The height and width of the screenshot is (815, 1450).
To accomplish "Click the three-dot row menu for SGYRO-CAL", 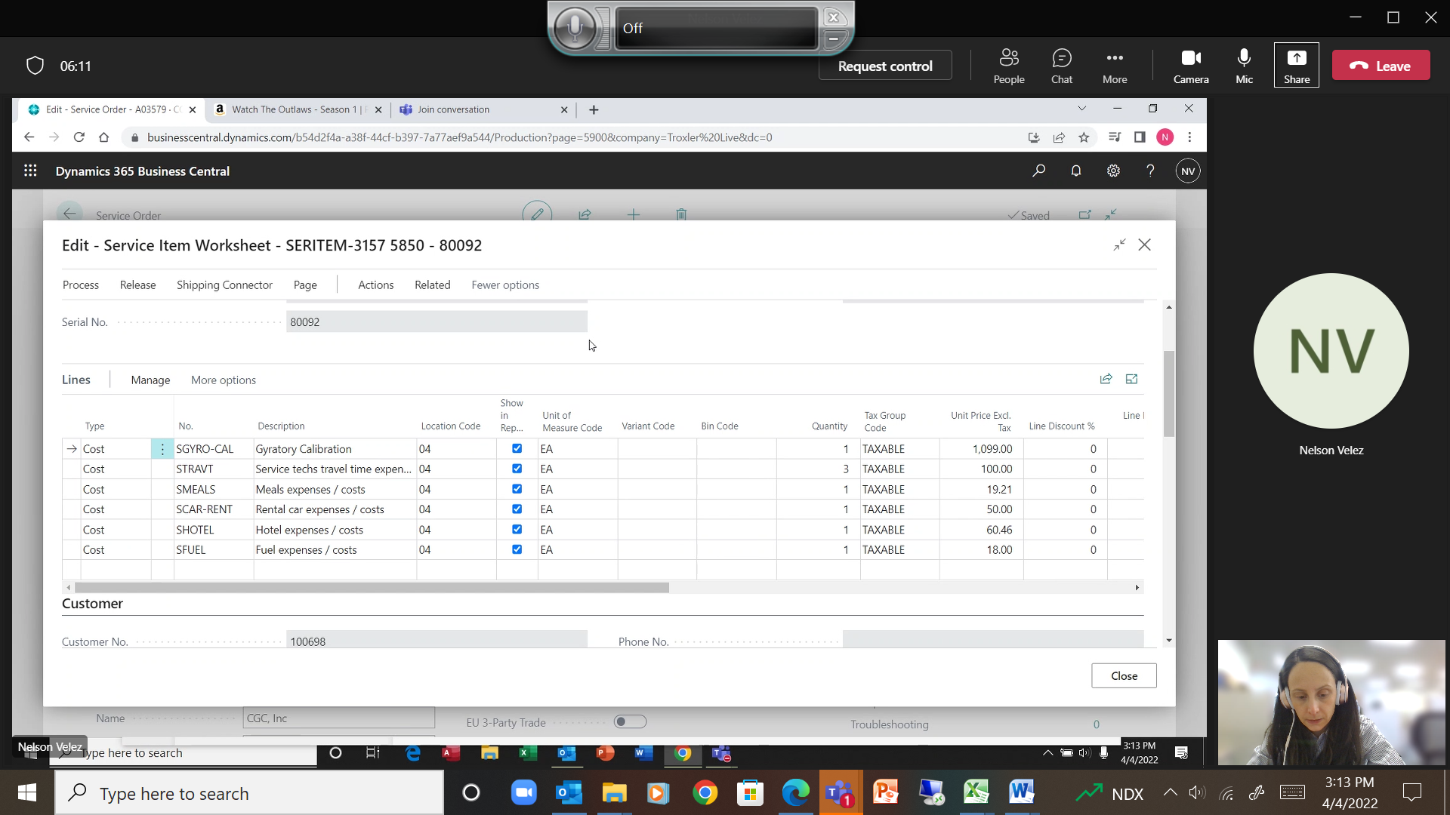I will pyautogui.click(x=162, y=449).
